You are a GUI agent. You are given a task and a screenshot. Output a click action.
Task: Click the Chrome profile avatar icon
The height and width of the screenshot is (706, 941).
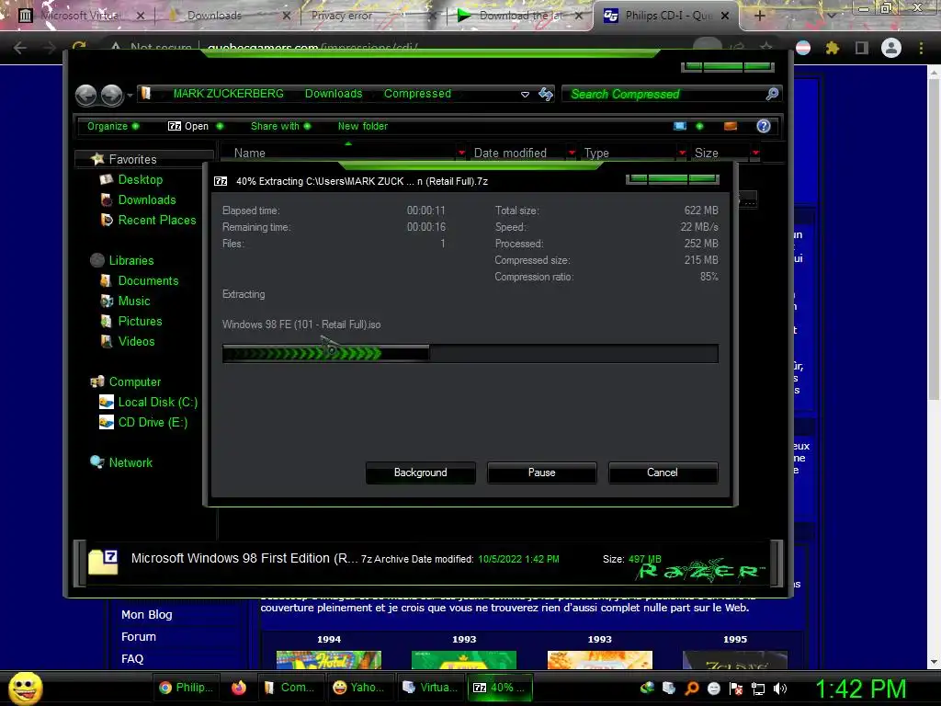(891, 48)
